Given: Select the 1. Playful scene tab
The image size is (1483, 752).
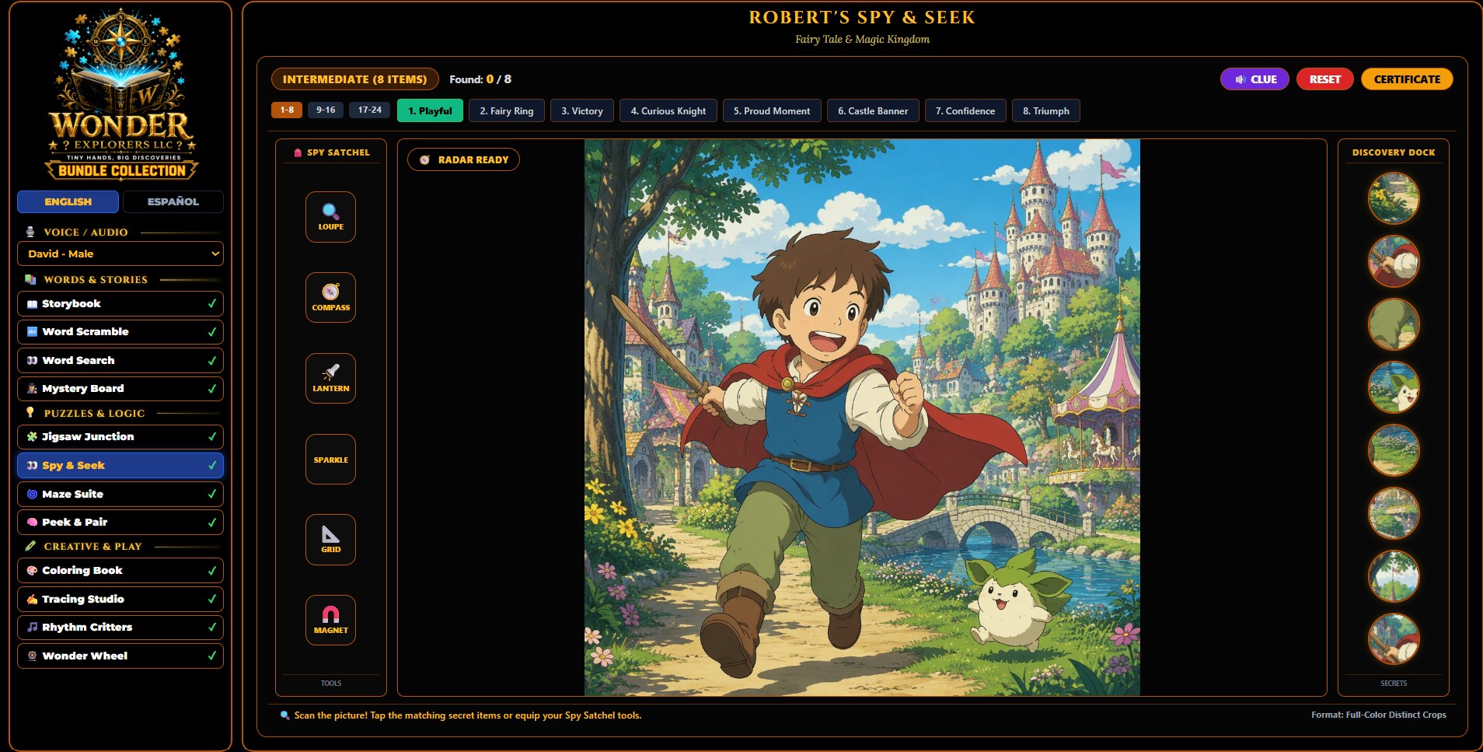Looking at the screenshot, I should (x=430, y=110).
